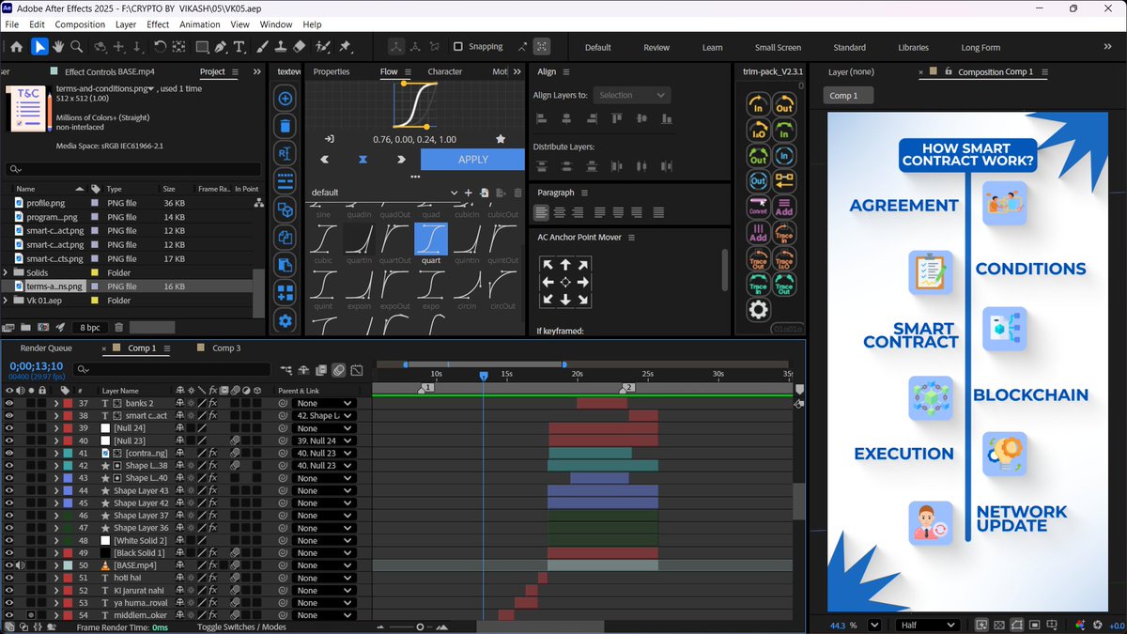The height and width of the screenshot is (634, 1127).
Task: Expand the Solids folder
Action: coord(8,272)
